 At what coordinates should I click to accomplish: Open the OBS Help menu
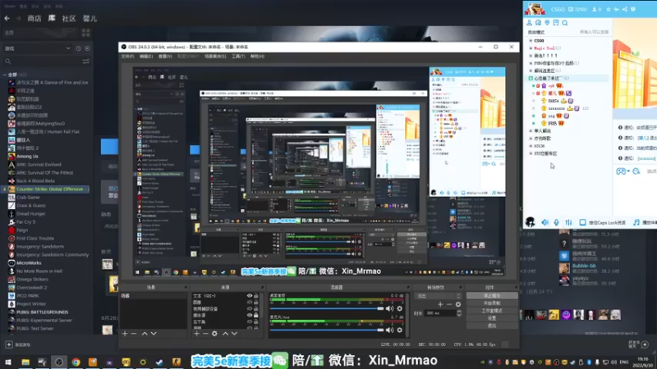tap(257, 56)
